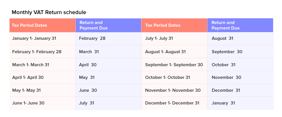Click the Monthly VAT Return schedule title

pos(49,12)
